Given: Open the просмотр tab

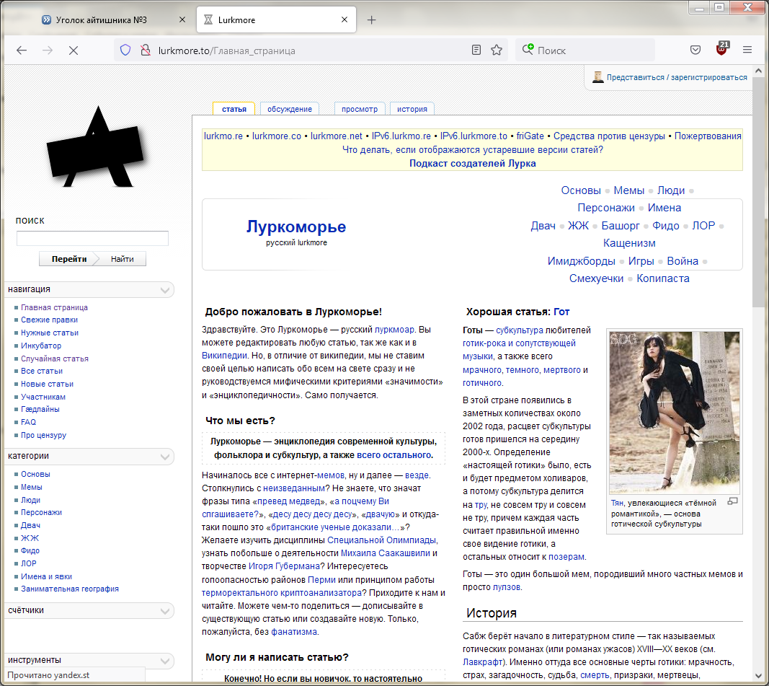Looking at the screenshot, I should click(360, 109).
